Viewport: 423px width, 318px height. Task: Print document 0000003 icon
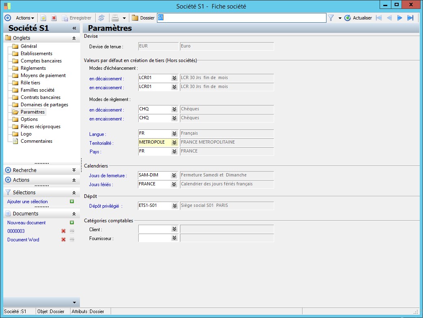point(72,231)
